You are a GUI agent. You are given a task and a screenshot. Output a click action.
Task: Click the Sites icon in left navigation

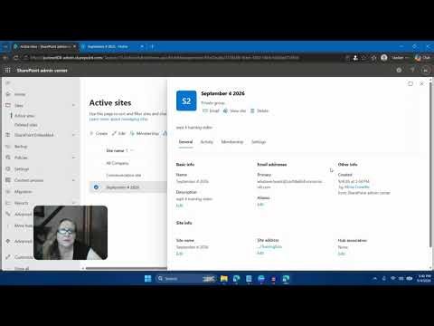[x=8, y=105]
